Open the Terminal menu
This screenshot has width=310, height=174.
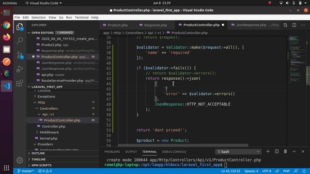click(82, 17)
